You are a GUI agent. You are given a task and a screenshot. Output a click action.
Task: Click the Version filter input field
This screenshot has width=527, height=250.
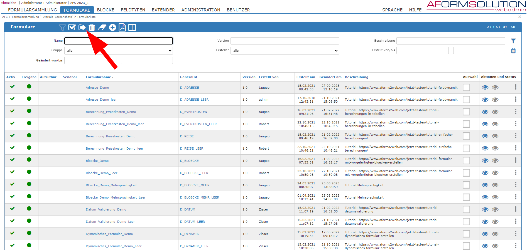[285, 41]
